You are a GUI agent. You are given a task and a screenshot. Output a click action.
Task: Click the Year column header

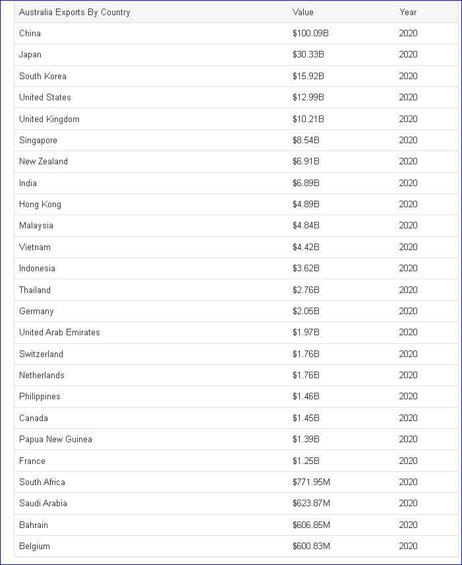click(408, 12)
